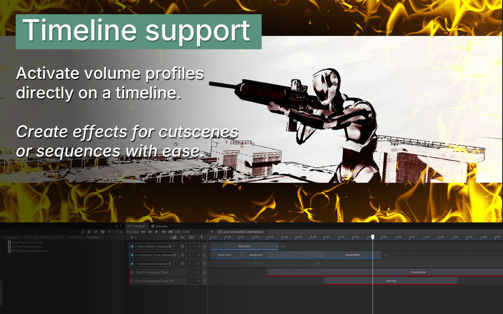
Task: Select the Ripple edit mode icon
Action: point(182,237)
